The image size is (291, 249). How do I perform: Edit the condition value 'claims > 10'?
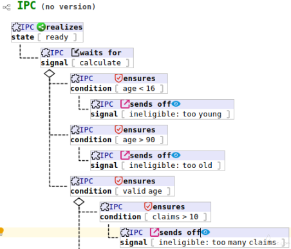[x=175, y=217]
